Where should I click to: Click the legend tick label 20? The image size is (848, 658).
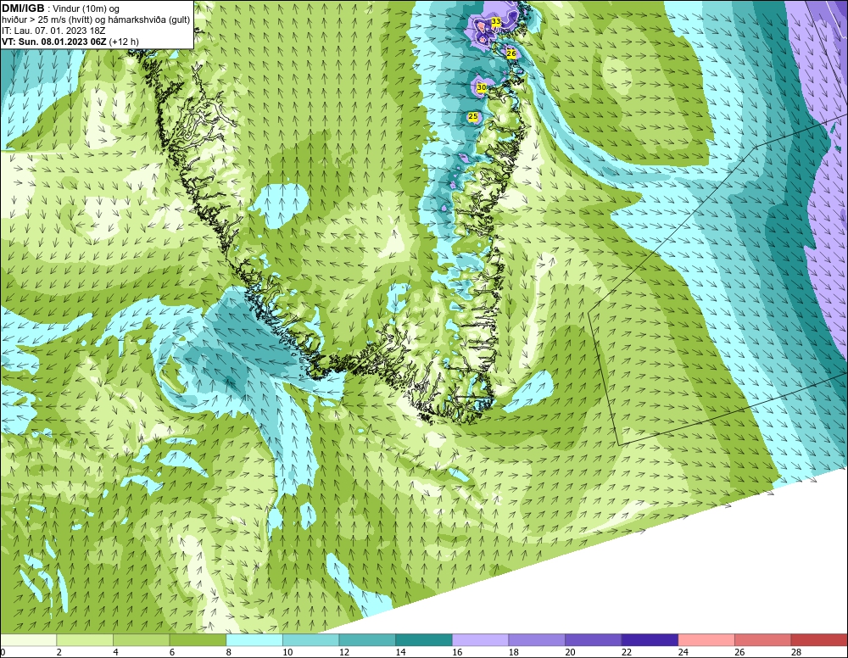(x=570, y=652)
